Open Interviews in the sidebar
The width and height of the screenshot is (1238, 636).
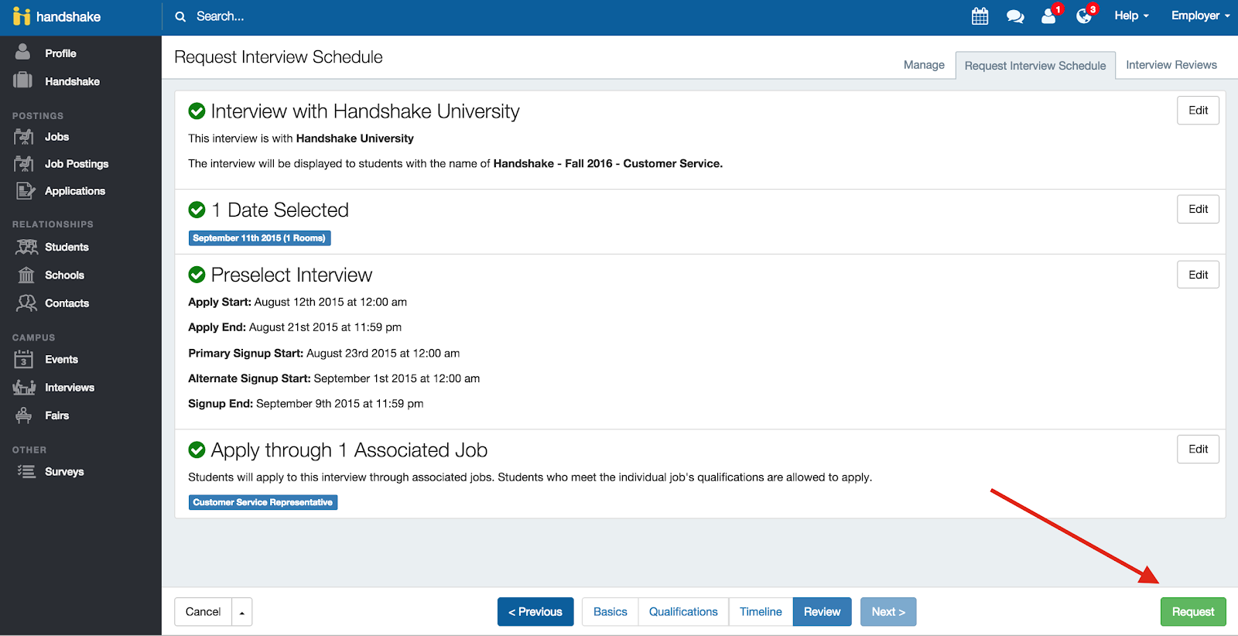point(70,388)
